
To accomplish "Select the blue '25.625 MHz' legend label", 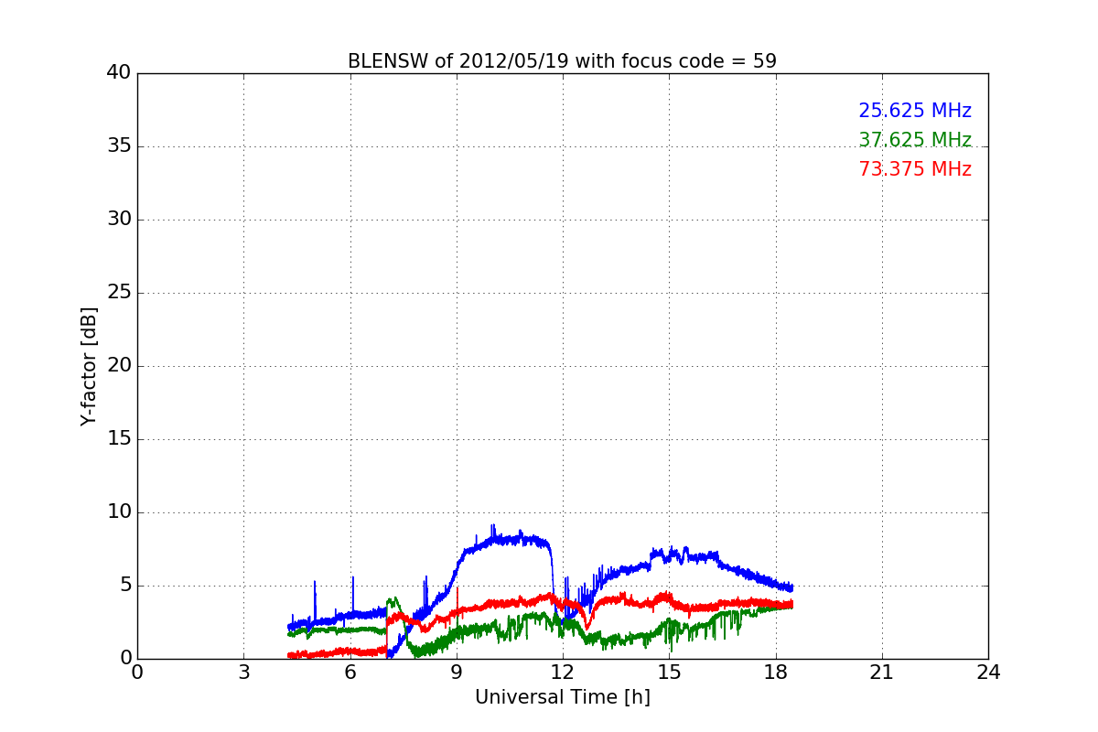I will click(x=915, y=111).
